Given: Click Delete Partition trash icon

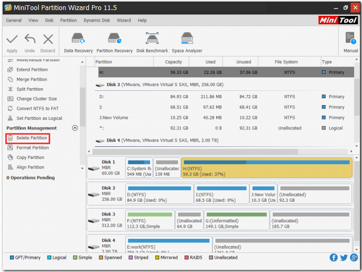Looking at the screenshot, I should tap(10, 138).
